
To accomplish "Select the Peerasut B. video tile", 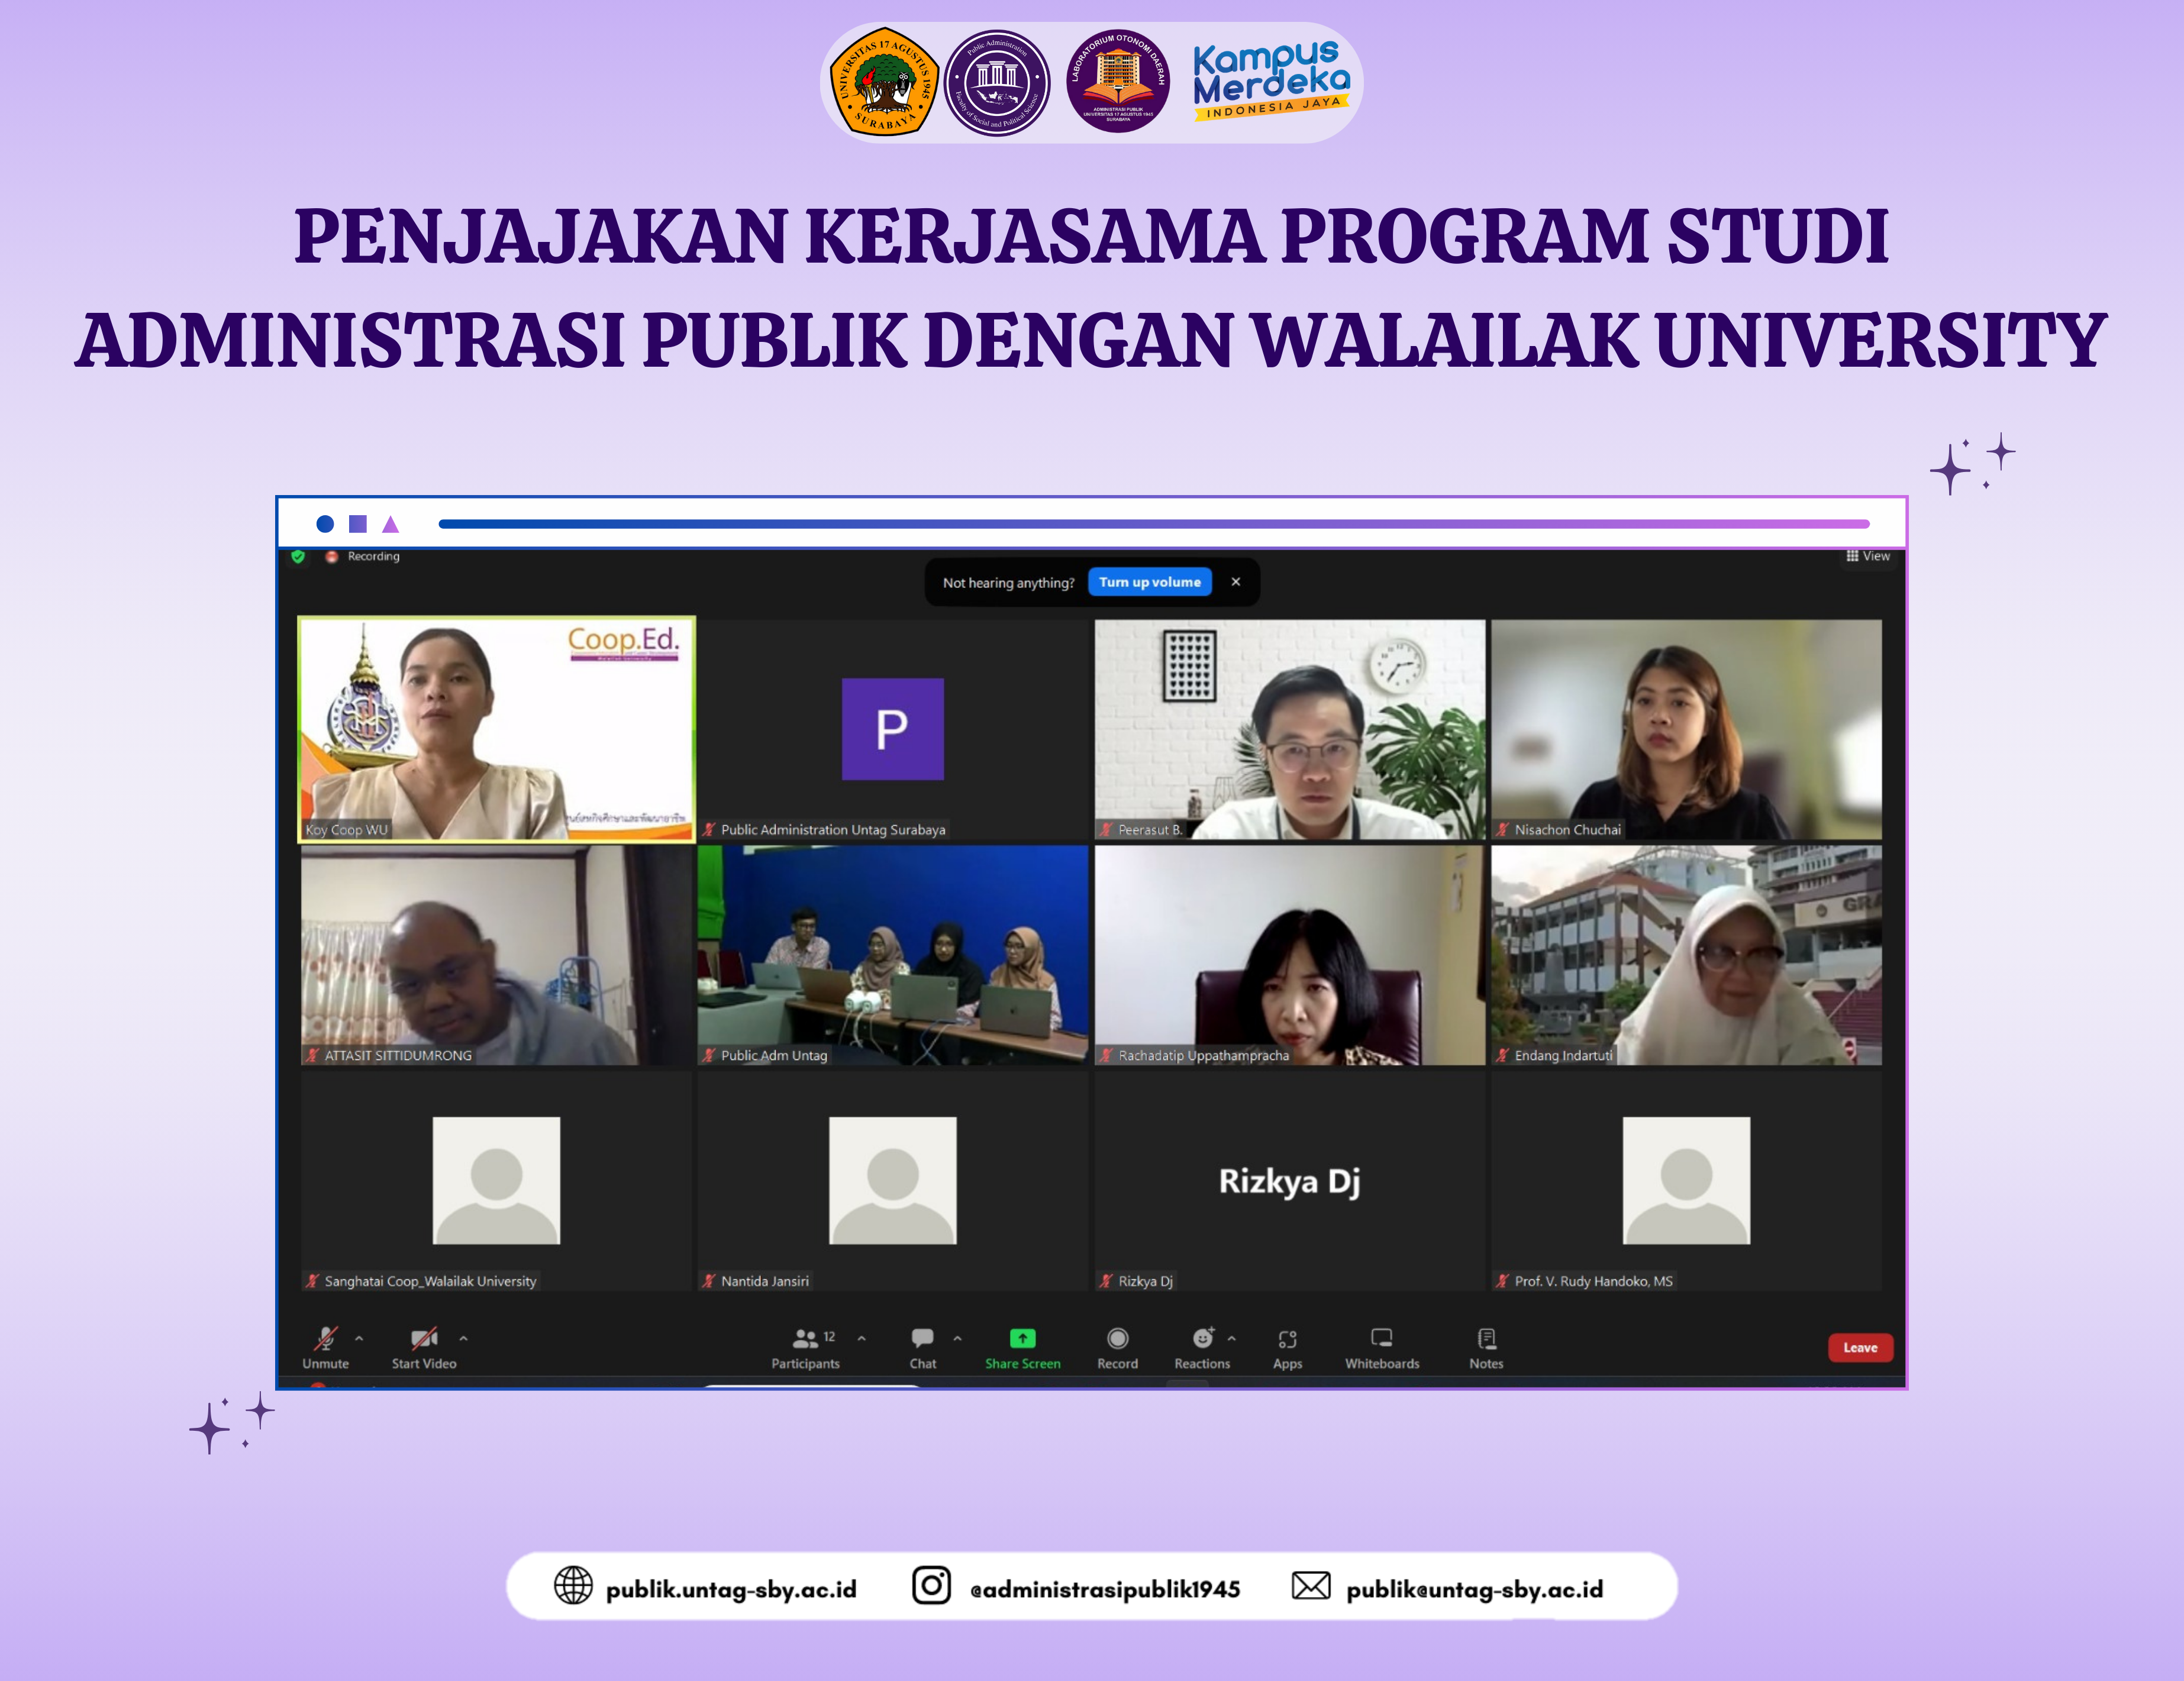I will (x=1289, y=729).
